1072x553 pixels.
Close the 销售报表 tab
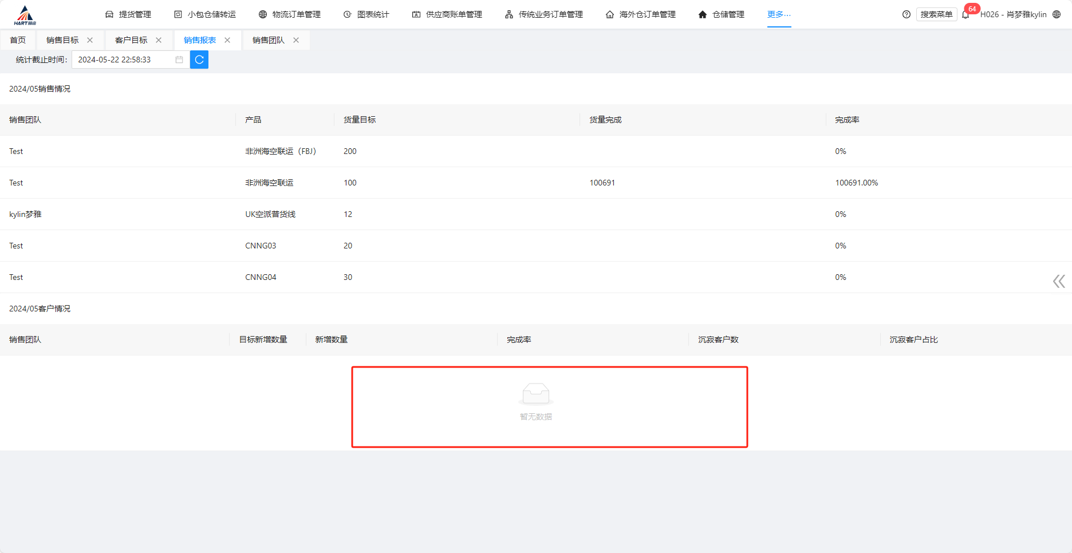(227, 40)
